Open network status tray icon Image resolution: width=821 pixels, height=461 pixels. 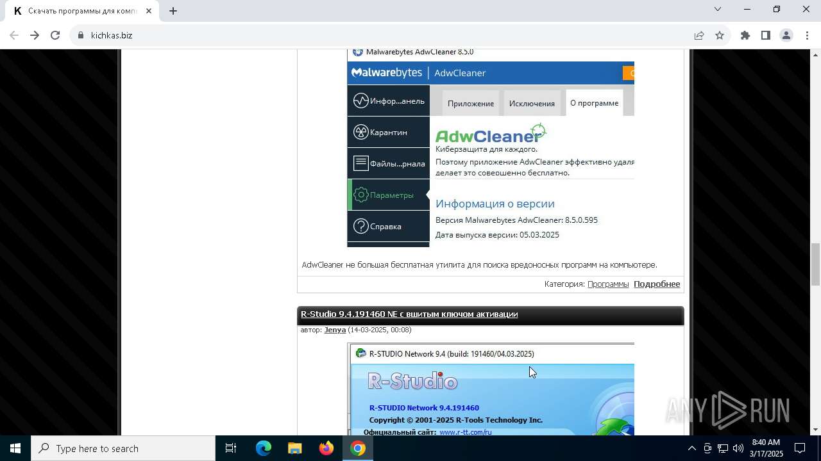723,448
